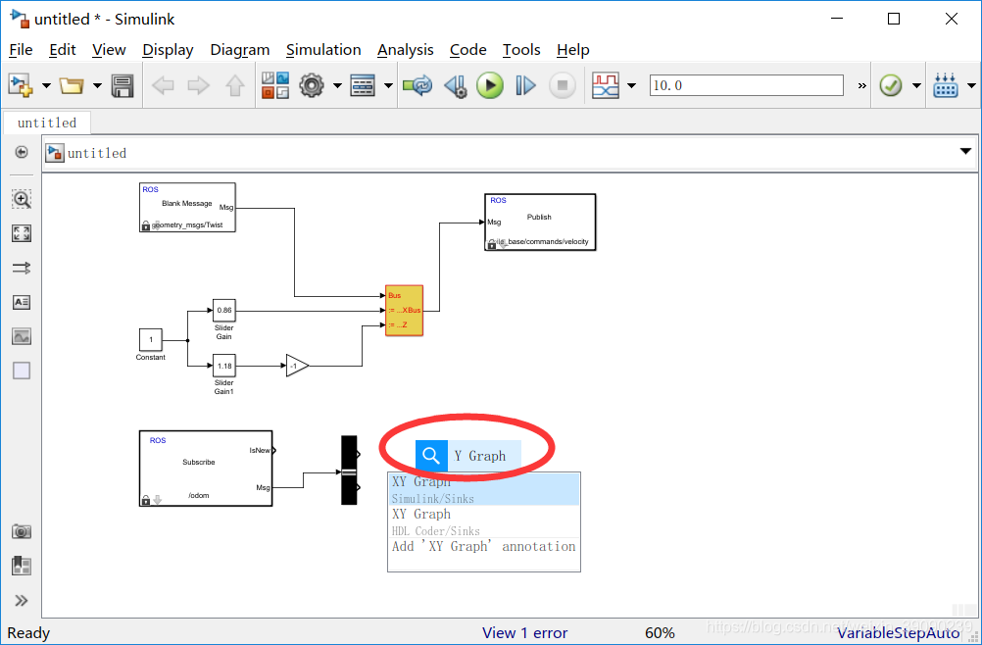Click the simulation stop time field showing 10.0
The width and height of the screenshot is (982, 645).
click(746, 85)
